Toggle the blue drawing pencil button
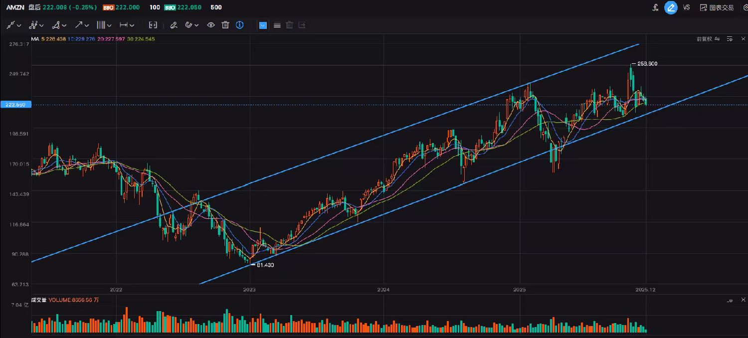Image resolution: width=748 pixels, height=338 pixels. pyautogui.click(x=671, y=7)
